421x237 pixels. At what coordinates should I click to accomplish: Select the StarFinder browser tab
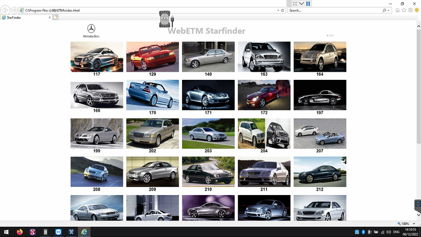[25, 18]
